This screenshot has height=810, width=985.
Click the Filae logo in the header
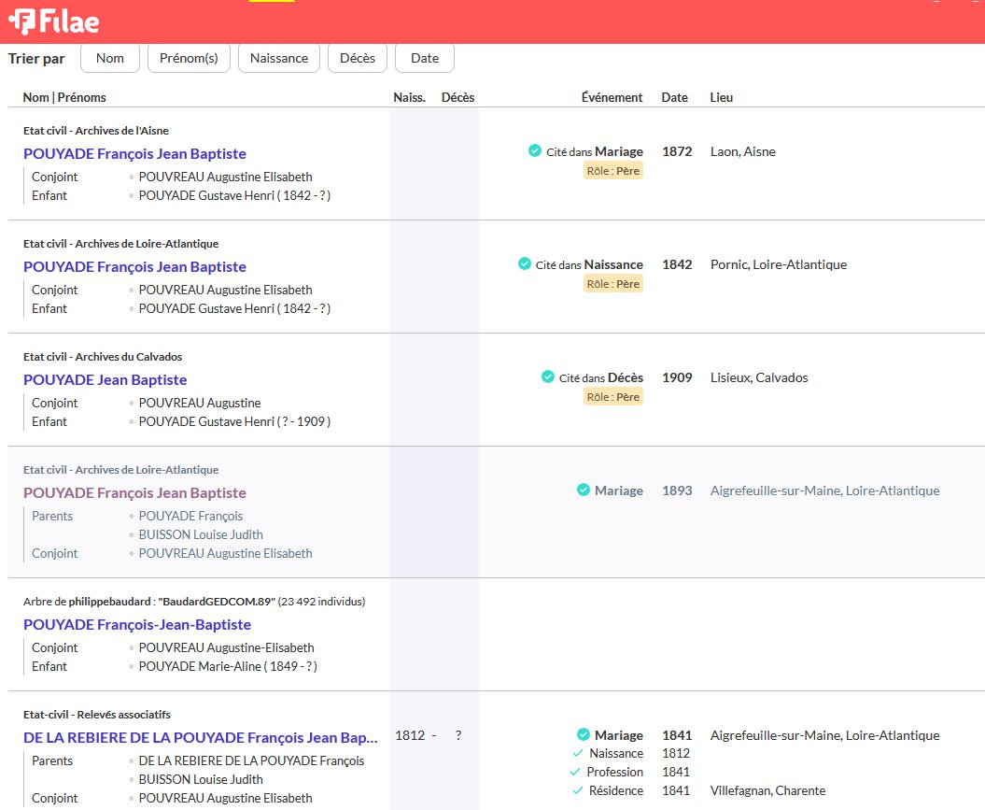click(x=54, y=22)
